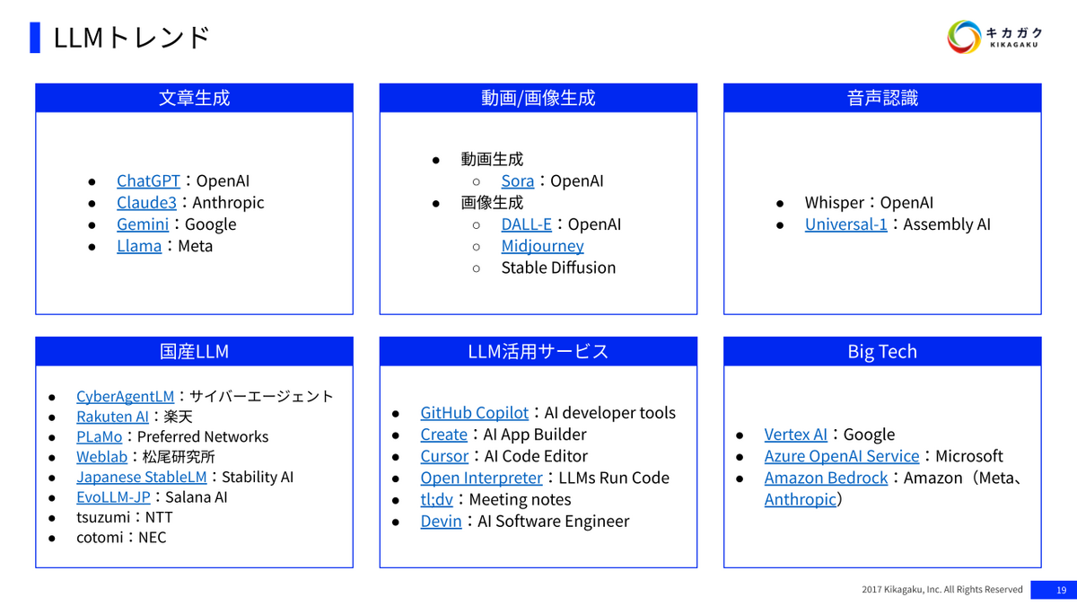Click the LLMトレンド slide title
The height and width of the screenshot is (606, 1077).
pyautogui.click(x=132, y=37)
